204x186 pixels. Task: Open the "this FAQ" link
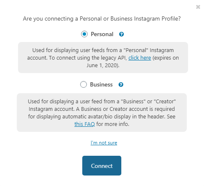(x=84, y=124)
